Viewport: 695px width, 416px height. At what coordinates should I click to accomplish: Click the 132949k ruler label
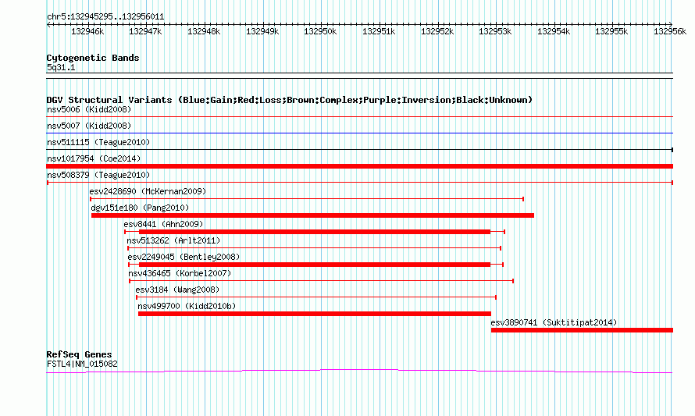(262, 31)
